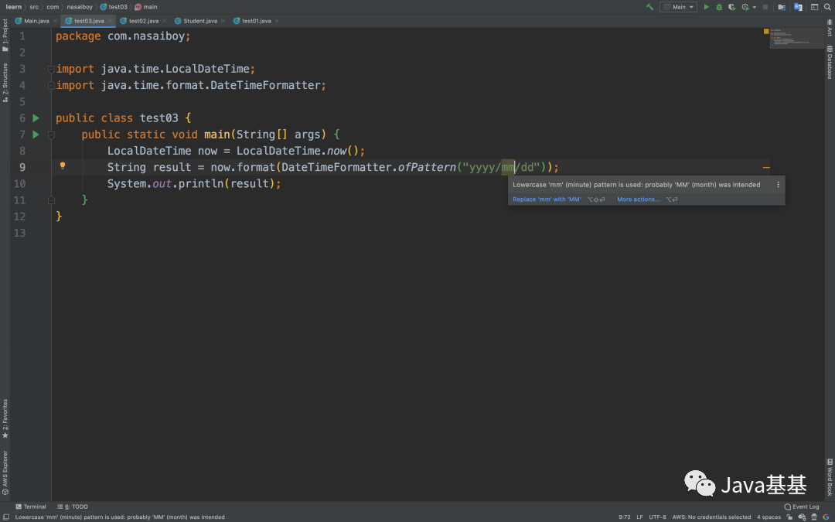
Task: Open the TODO tool window
Action: point(73,507)
